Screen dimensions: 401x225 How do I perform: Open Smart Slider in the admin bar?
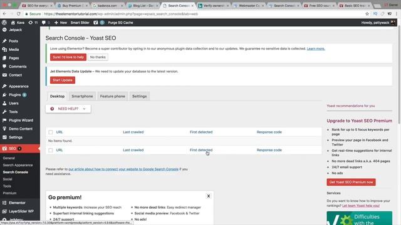click(x=80, y=22)
